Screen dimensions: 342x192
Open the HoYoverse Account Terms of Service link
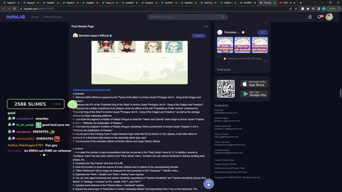pyautogui.click(x=230, y=172)
